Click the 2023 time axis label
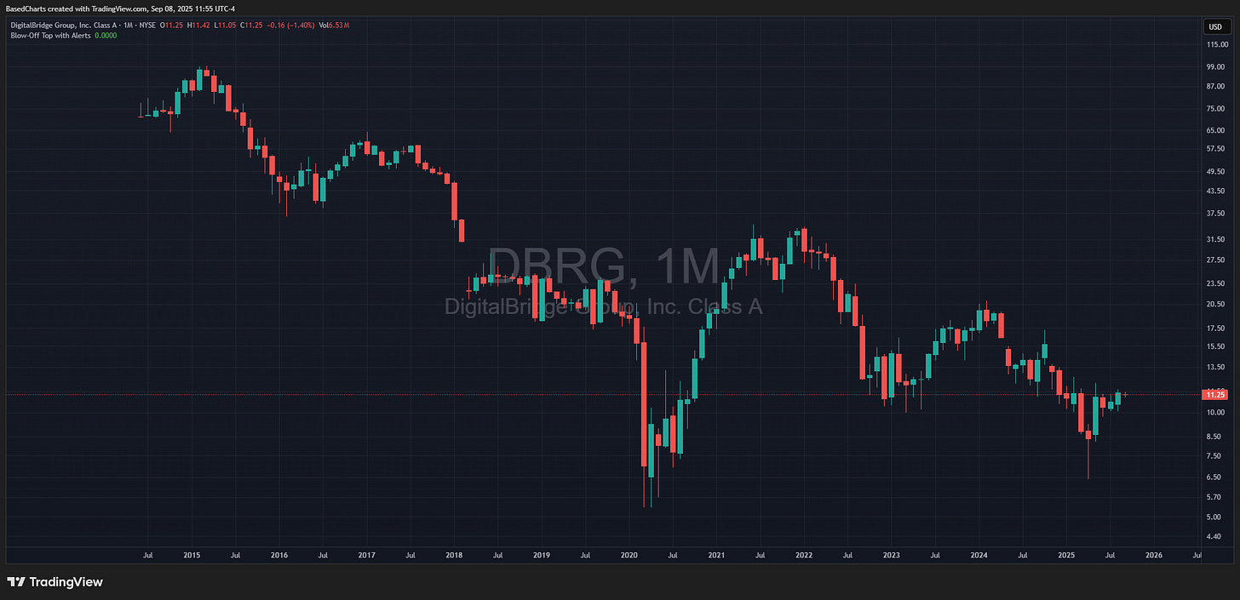This screenshot has width=1240, height=600. [892, 555]
